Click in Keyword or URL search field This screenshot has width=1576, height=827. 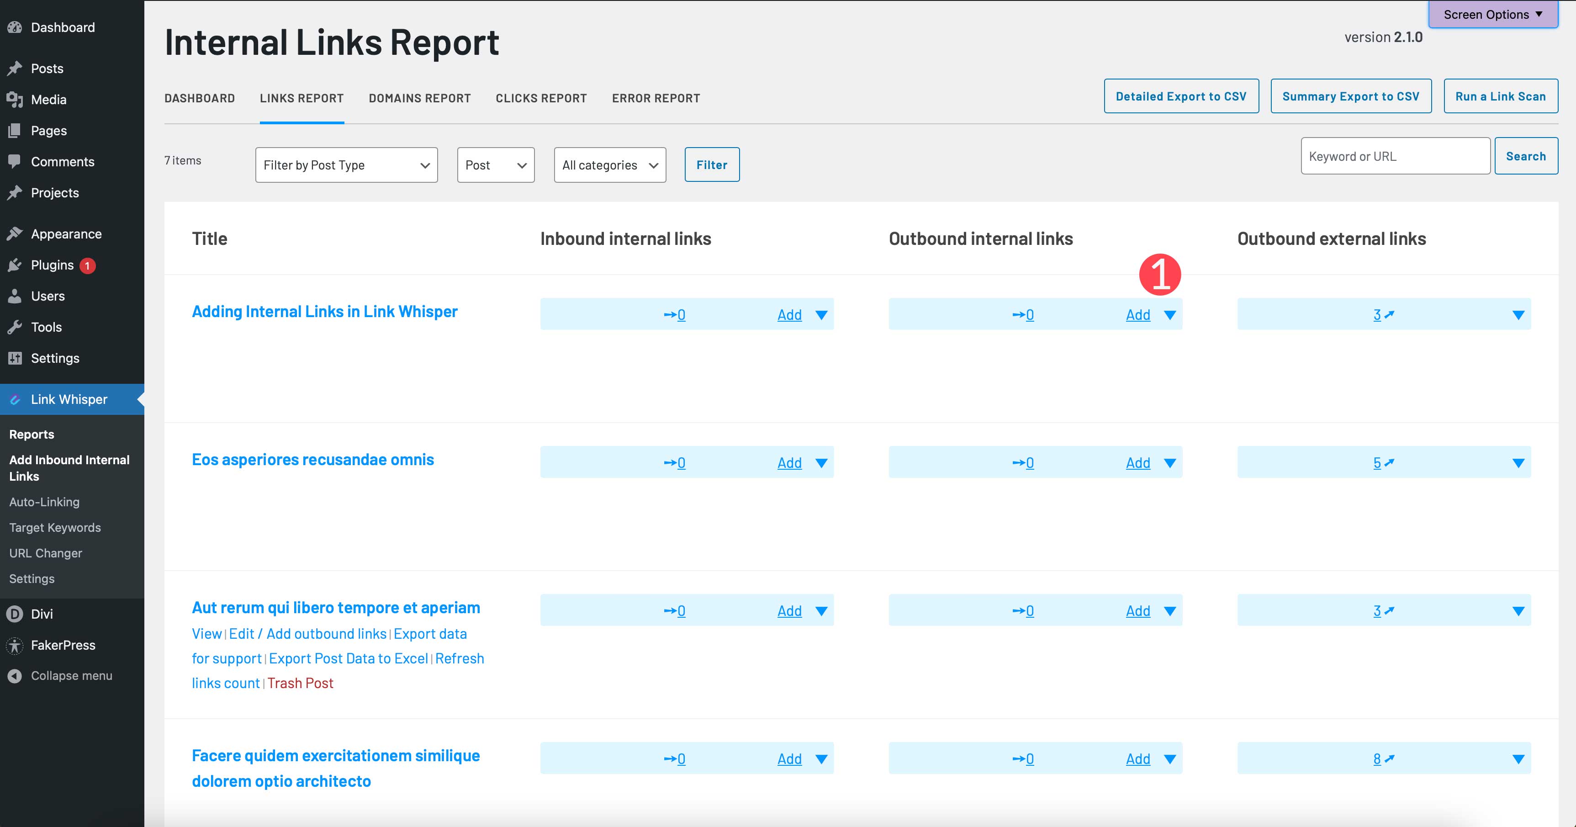pos(1396,155)
